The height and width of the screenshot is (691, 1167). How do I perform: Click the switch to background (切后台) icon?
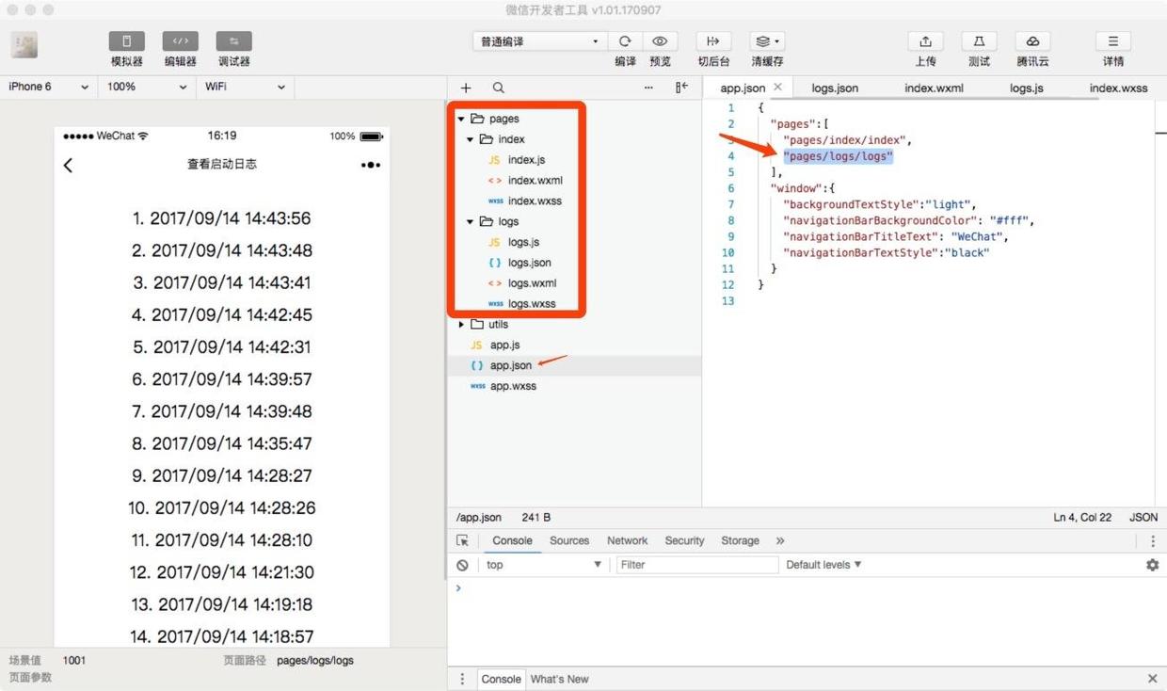(713, 41)
